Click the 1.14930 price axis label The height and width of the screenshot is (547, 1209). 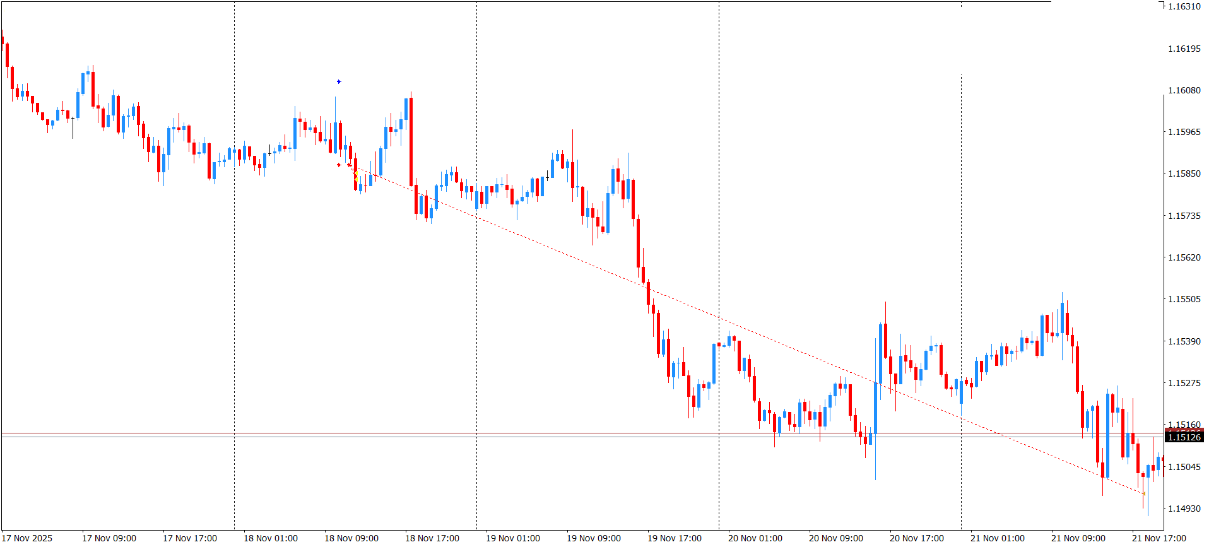tap(1184, 509)
